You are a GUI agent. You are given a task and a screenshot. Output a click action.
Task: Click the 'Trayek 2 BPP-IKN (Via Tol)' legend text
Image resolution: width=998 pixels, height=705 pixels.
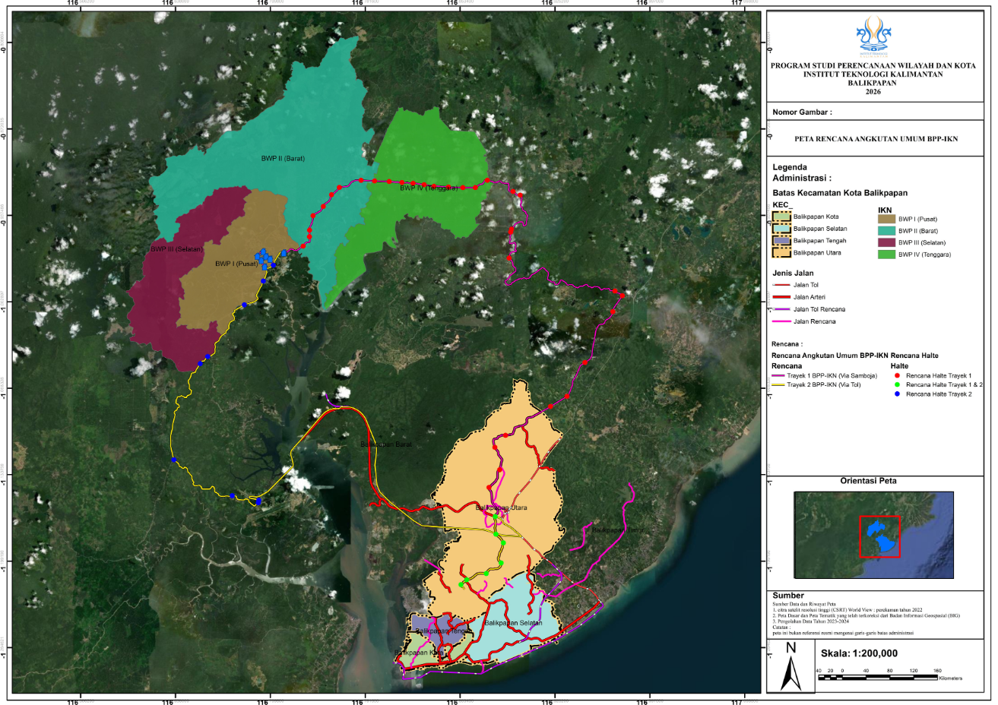[x=824, y=384]
